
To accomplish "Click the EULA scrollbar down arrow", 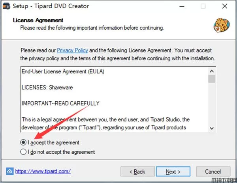I will click(212, 128).
